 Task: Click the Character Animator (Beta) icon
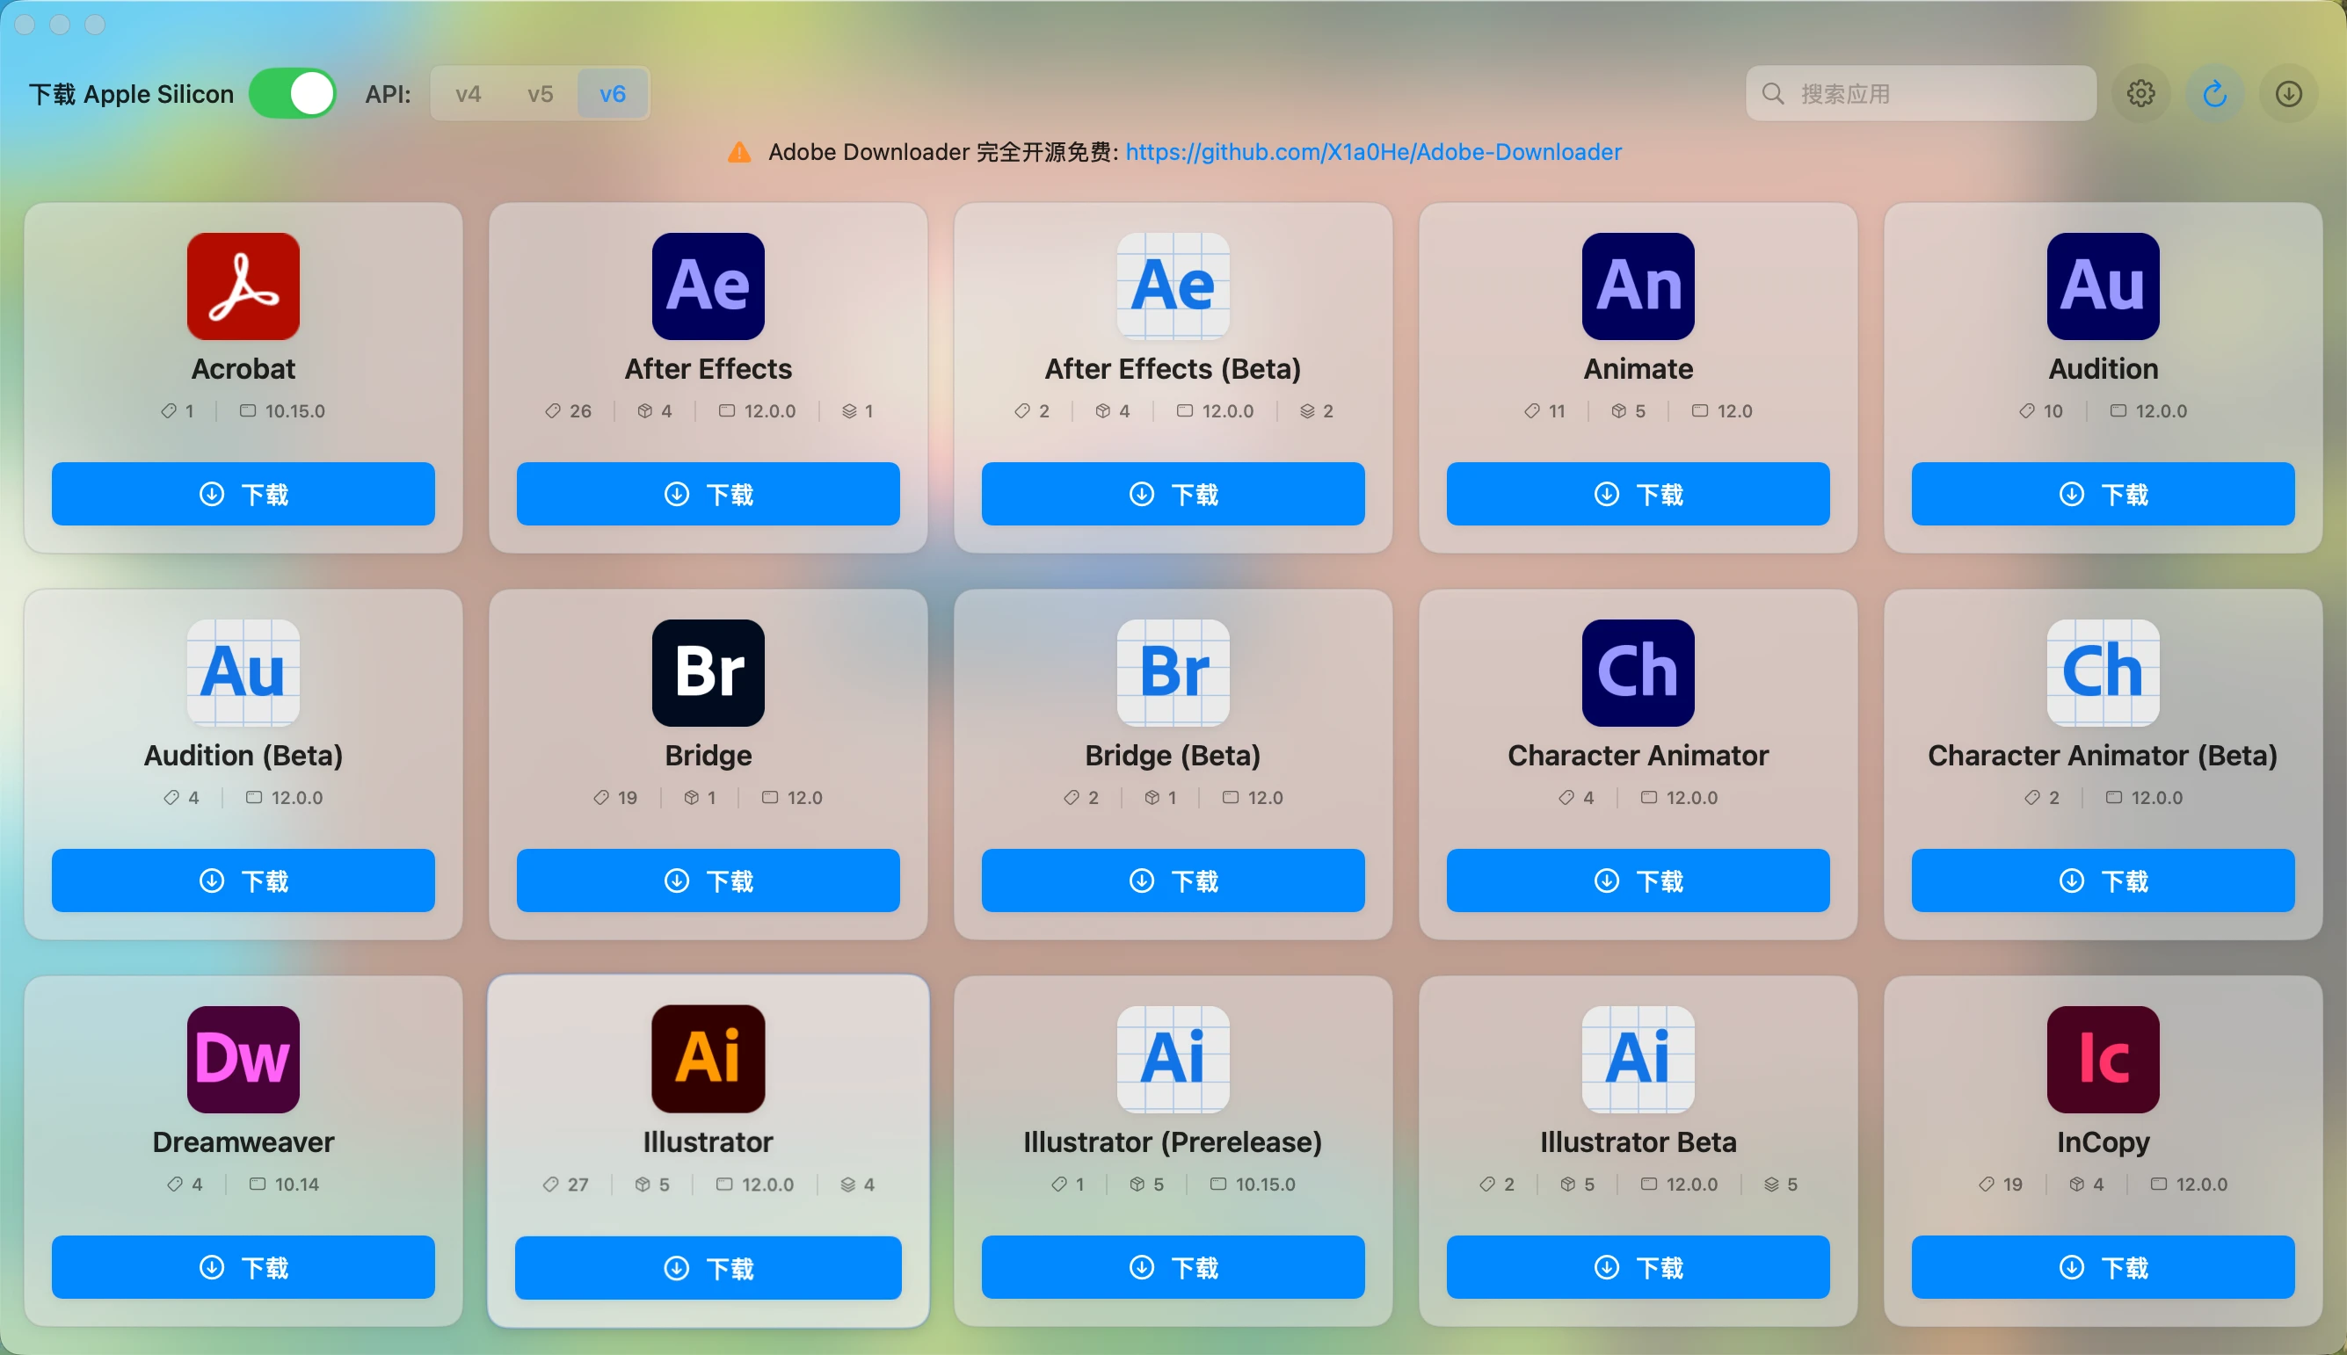pos(2102,673)
